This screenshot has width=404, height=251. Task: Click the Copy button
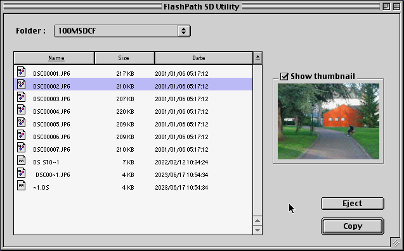(353, 226)
